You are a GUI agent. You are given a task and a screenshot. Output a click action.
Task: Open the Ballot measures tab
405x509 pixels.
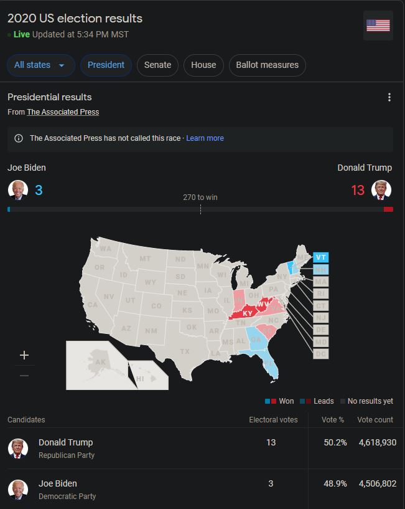[x=267, y=65]
